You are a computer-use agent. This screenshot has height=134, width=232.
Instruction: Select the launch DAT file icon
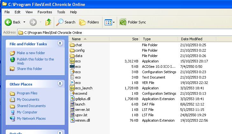(x=72, y=104)
